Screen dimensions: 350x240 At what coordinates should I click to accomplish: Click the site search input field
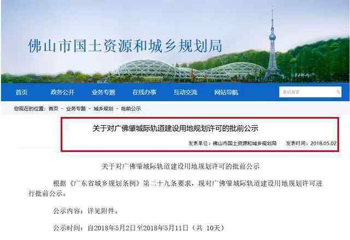pyautogui.click(x=310, y=92)
